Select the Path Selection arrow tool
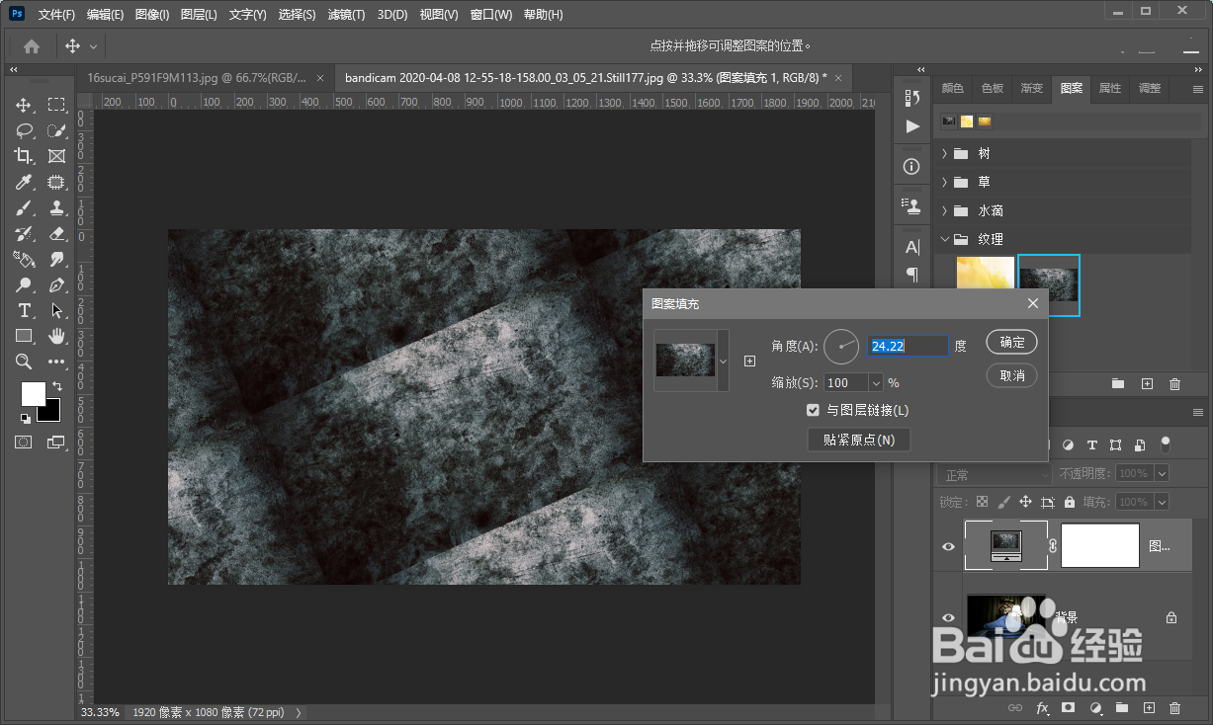This screenshot has width=1213, height=725. (57, 310)
